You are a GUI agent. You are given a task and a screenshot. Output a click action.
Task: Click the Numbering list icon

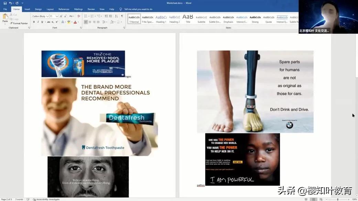pos(92,16)
